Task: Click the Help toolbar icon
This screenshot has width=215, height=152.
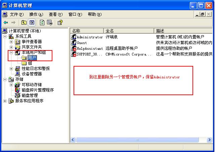Action: click(60, 23)
